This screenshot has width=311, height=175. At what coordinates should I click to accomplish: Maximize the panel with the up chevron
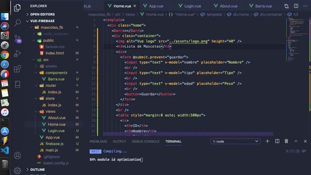point(296,141)
